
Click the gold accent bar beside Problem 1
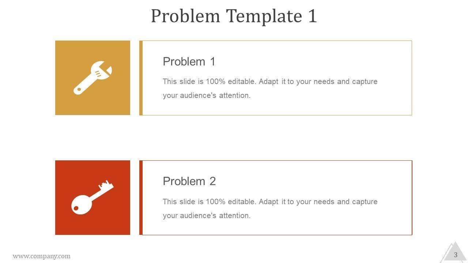click(141, 78)
